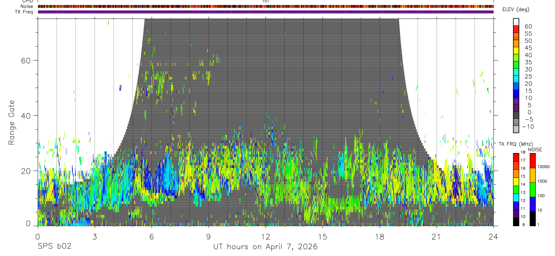555x256 pixels.
Task: Click the 'Range Gate' y-axis title
Action: point(11,122)
